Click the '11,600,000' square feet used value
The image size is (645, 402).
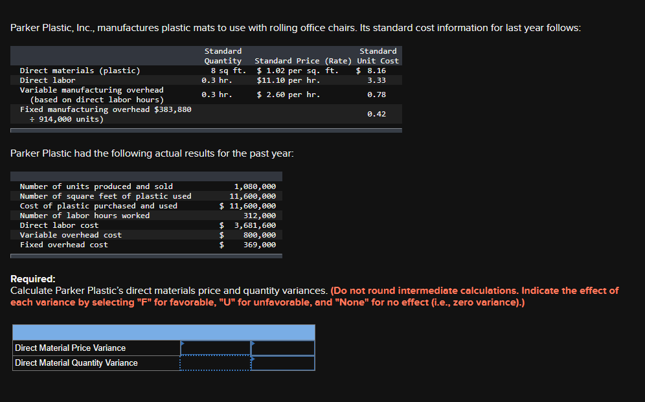tap(253, 197)
